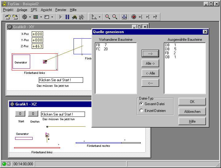Click the turtle slow speed icon
Viewport: 221px width, 168px height.
click(74, 17)
